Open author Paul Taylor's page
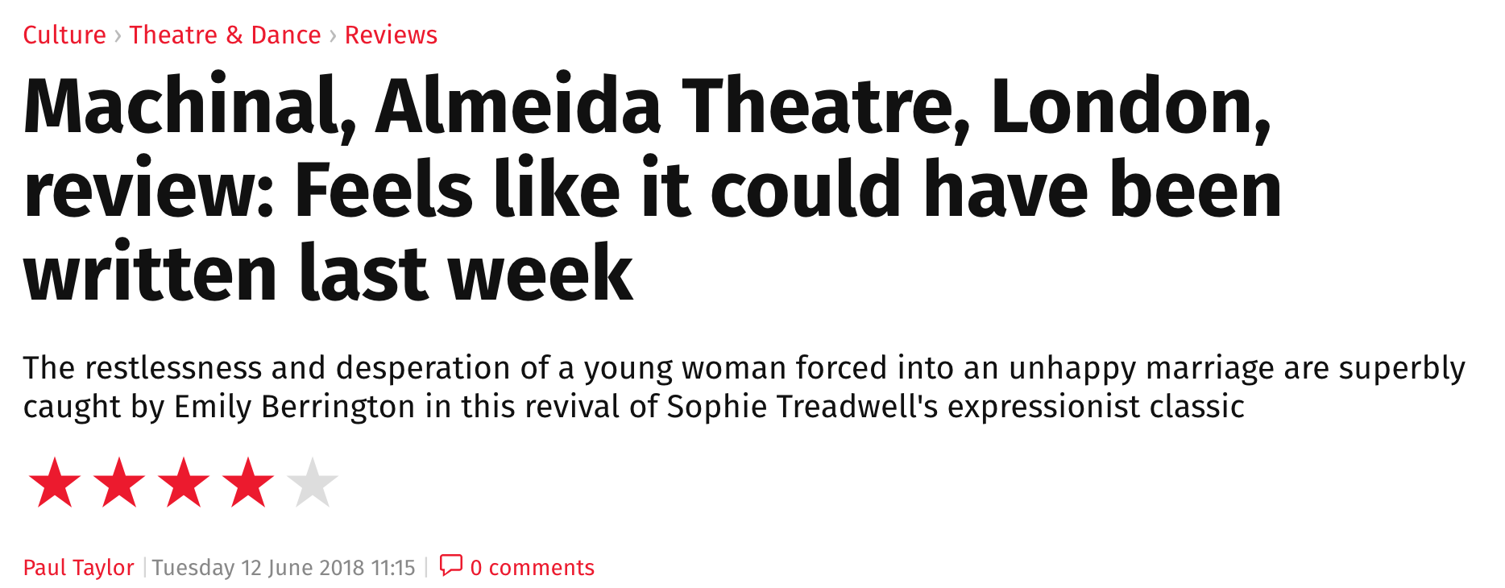The image size is (1505, 588). tap(78, 568)
